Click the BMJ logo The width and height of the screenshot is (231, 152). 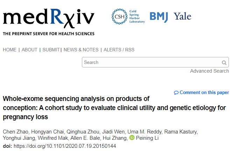pyautogui.click(x=159, y=17)
